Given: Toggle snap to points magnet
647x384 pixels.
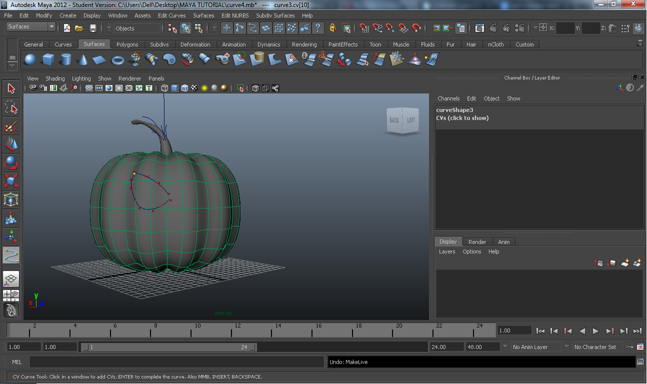Looking at the screenshot, I should [x=390, y=28].
